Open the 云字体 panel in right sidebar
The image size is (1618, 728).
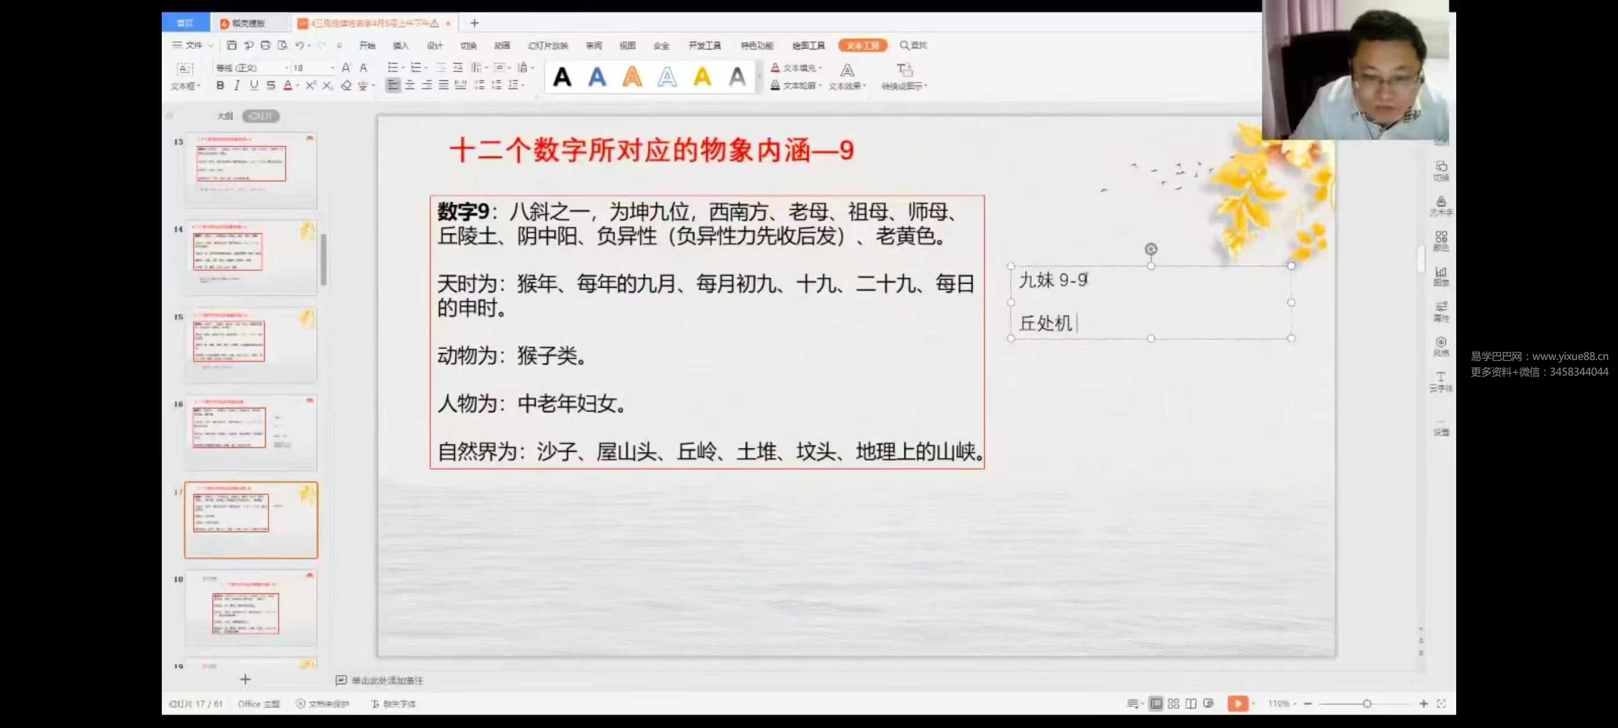tap(1442, 381)
